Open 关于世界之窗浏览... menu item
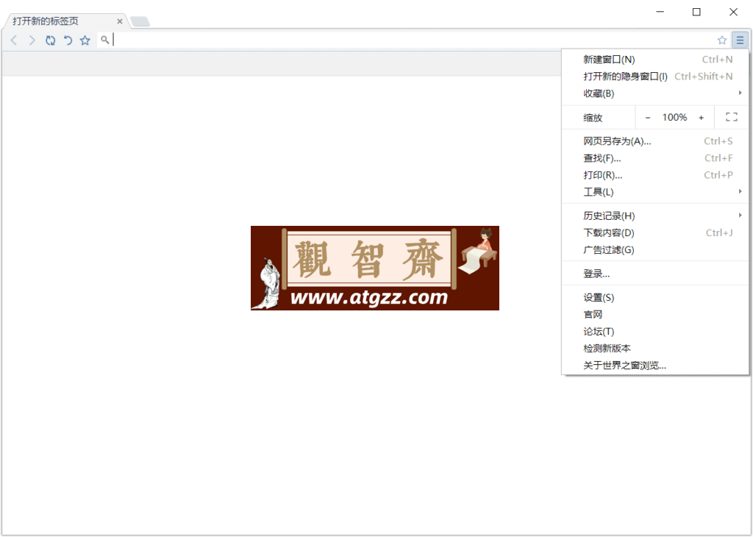This screenshot has width=753, height=537. (x=655, y=366)
